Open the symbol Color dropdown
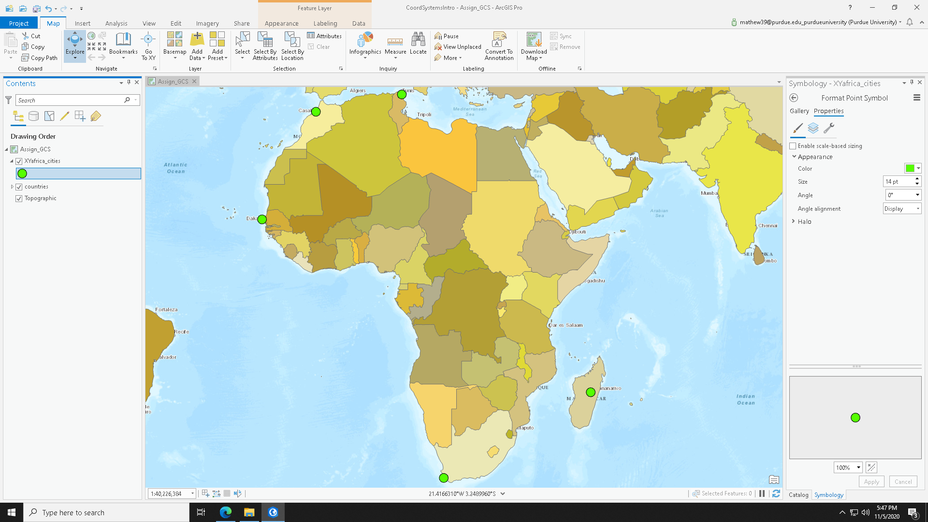928x522 pixels. point(918,168)
